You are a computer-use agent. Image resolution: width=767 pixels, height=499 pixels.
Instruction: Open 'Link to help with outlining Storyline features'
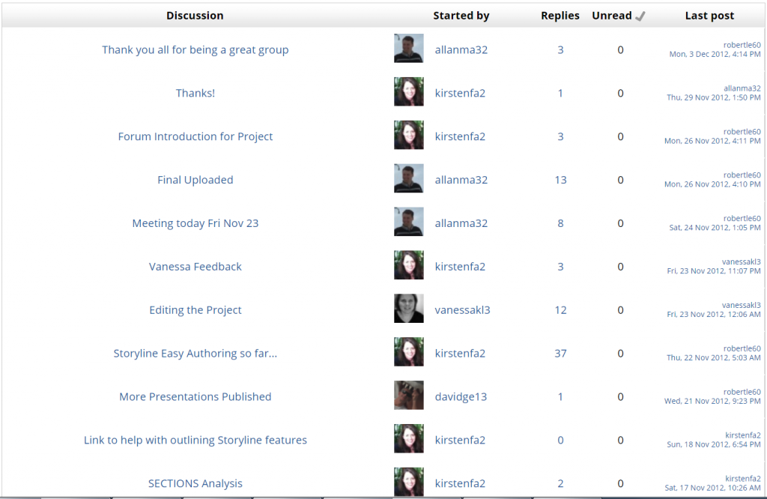(195, 441)
